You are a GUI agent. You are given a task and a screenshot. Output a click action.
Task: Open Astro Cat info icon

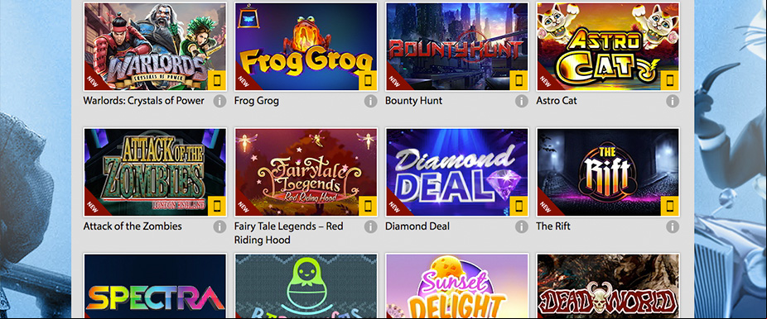tap(673, 101)
